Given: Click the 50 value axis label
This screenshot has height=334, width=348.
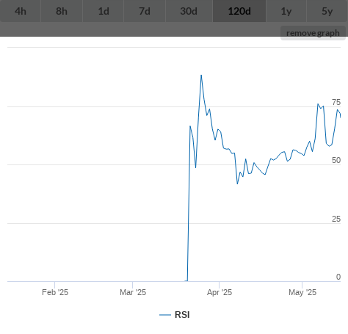Looking at the screenshot, I should [336, 160].
